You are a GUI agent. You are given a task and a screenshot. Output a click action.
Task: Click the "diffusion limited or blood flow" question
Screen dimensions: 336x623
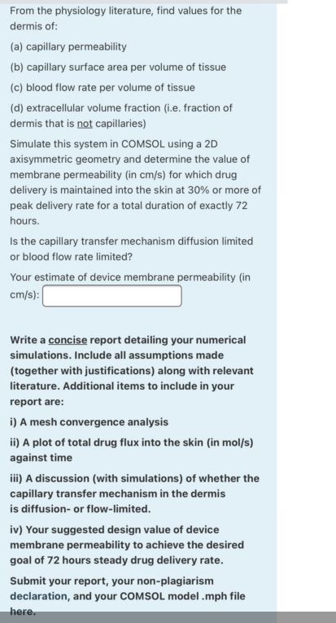pyautogui.click(x=132, y=249)
